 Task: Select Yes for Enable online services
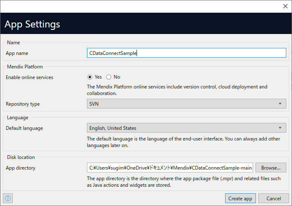point(90,77)
